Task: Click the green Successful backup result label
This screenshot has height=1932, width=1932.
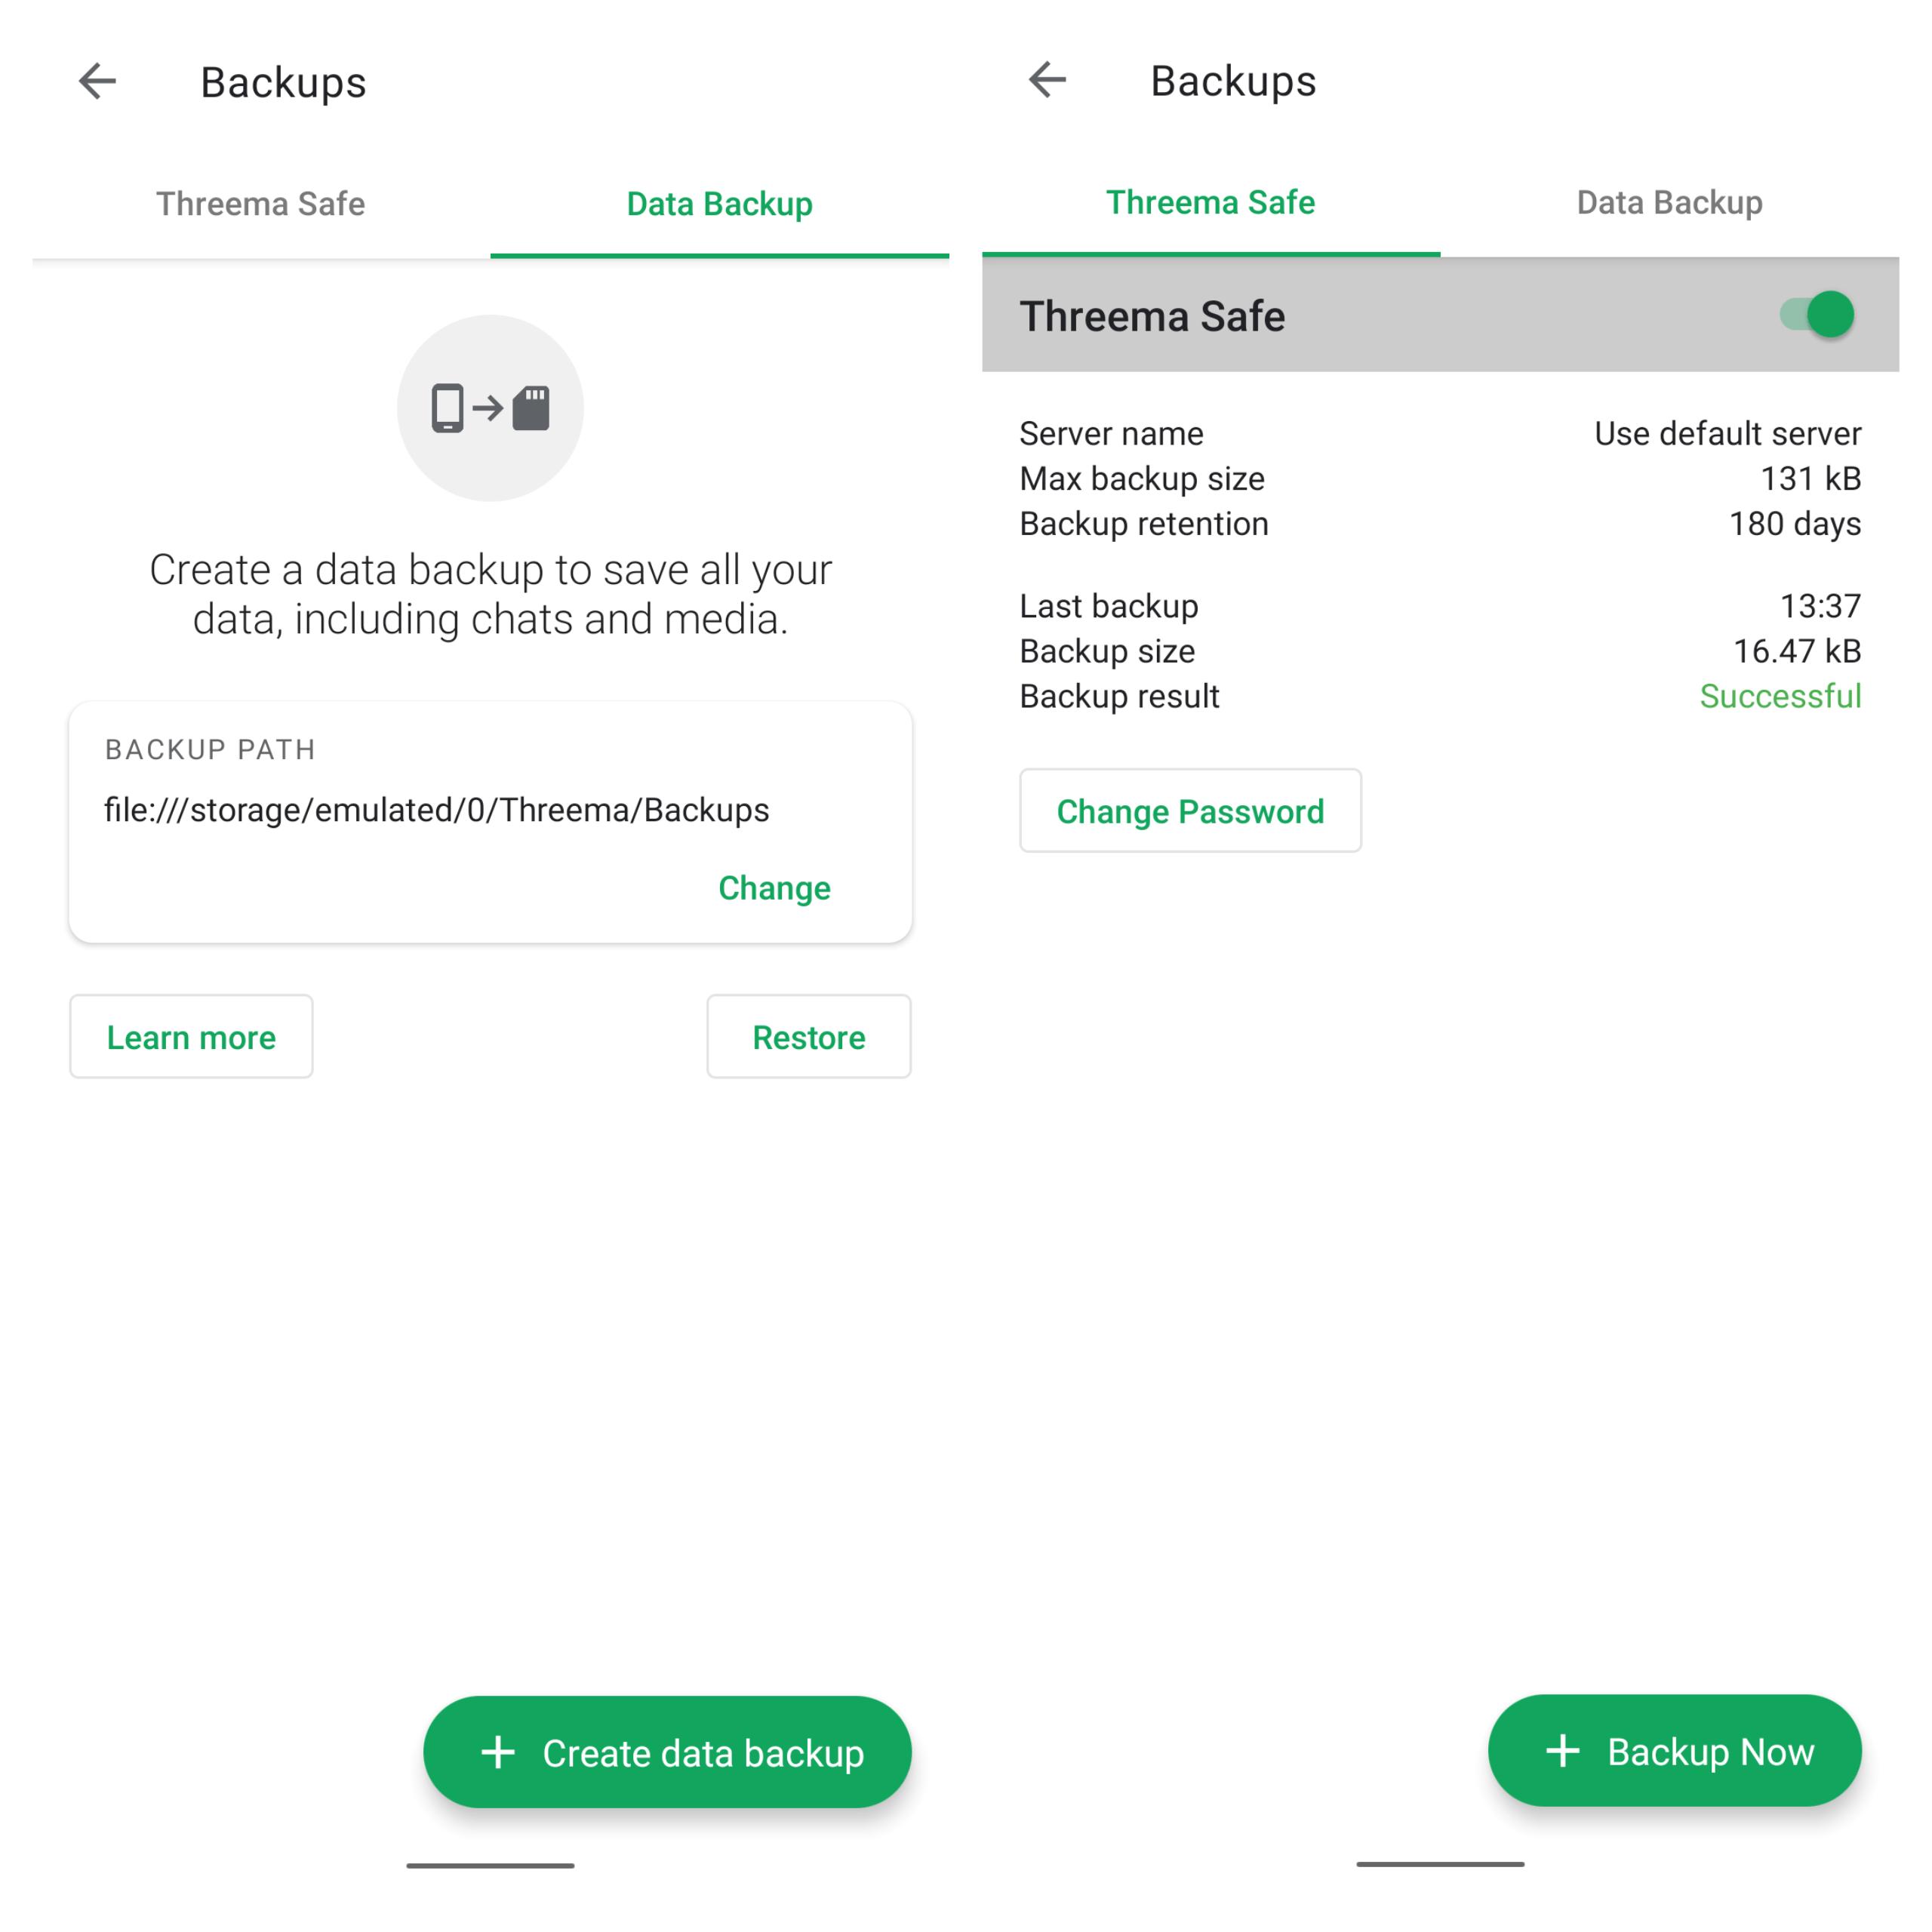Action: [x=1780, y=696]
